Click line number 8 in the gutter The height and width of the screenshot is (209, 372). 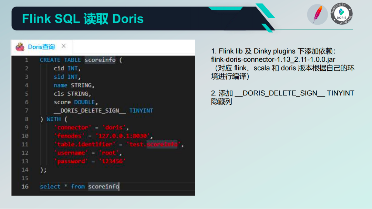click(27, 119)
